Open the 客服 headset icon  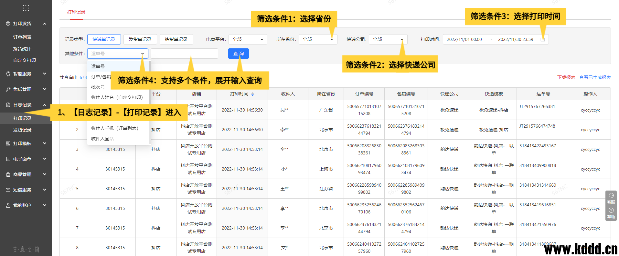point(611,195)
